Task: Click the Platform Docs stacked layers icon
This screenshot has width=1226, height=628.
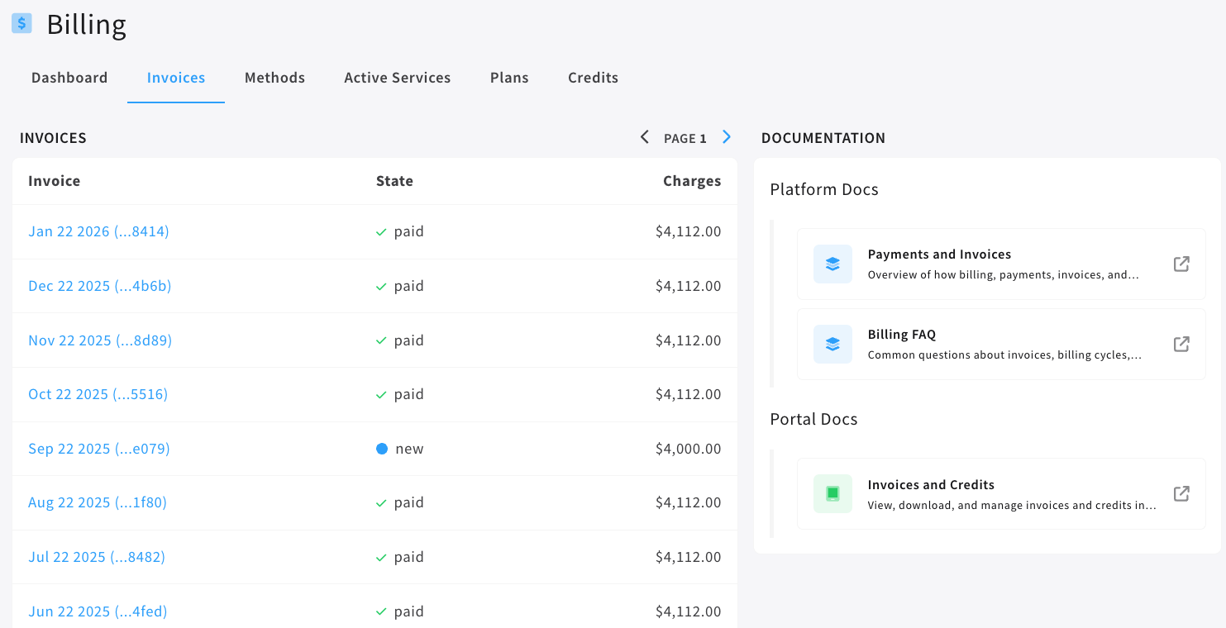Action: pos(832,263)
